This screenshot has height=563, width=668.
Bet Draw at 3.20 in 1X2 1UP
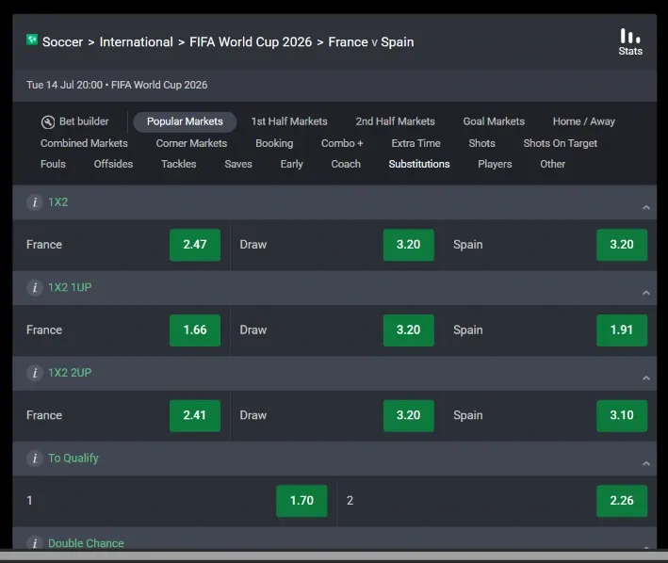click(x=409, y=330)
